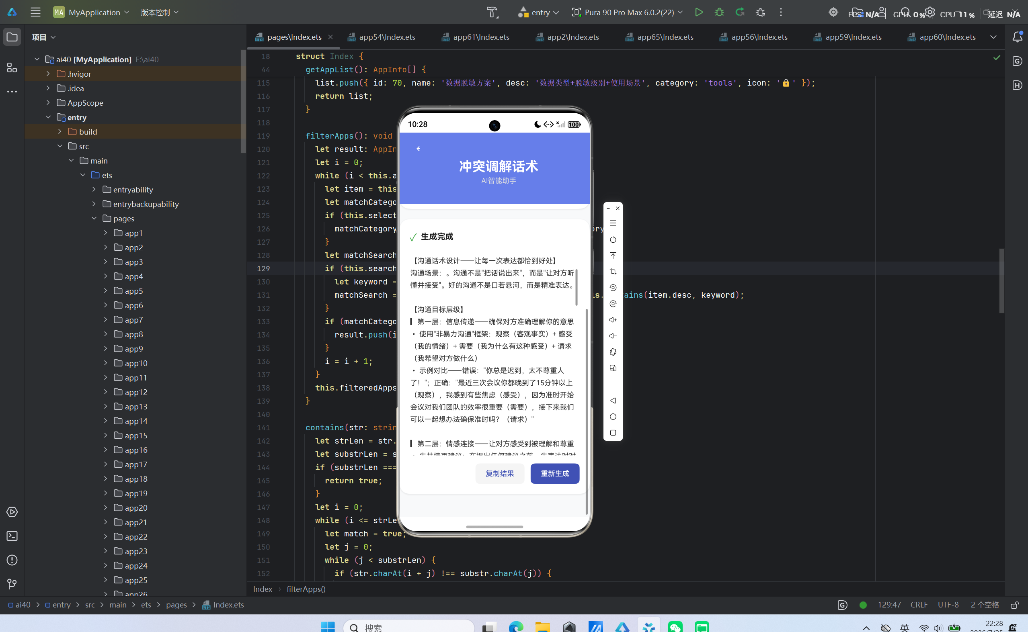Image resolution: width=1028 pixels, height=632 pixels.
Task: Click the Run entry play icon
Action: coord(698,12)
